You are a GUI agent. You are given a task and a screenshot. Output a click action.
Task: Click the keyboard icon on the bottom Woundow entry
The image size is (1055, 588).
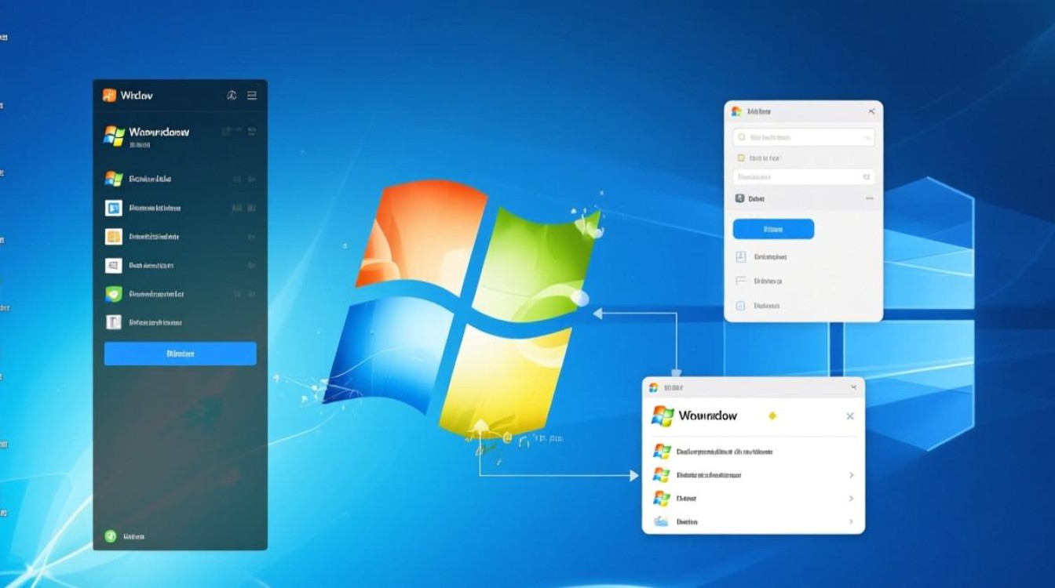[x=660, y=520]
